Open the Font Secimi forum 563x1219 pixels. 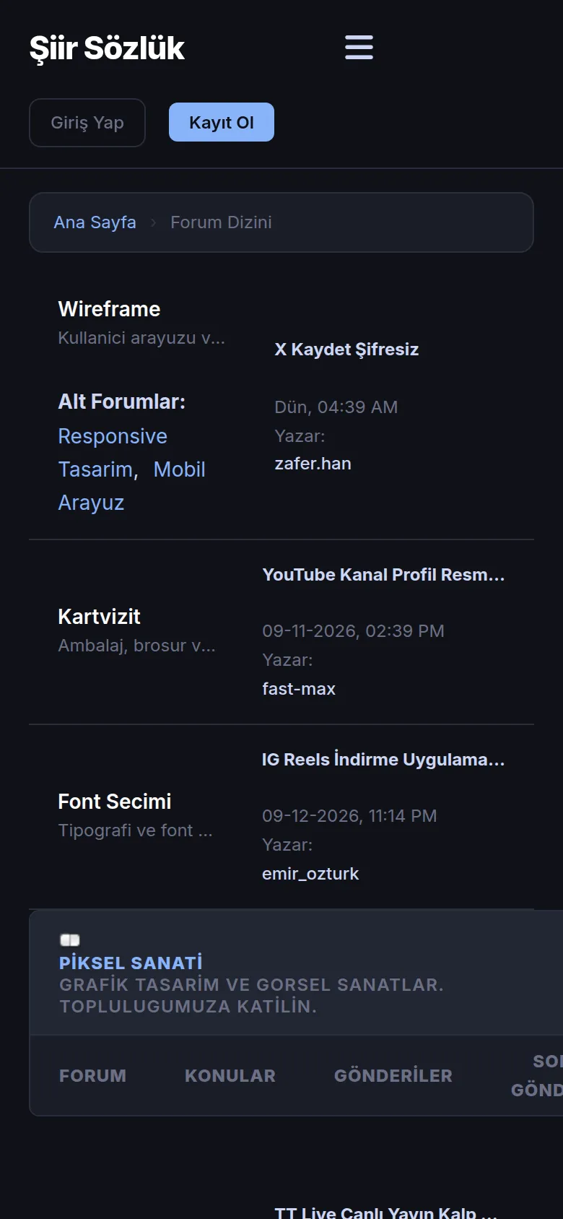tap(114, 802)
